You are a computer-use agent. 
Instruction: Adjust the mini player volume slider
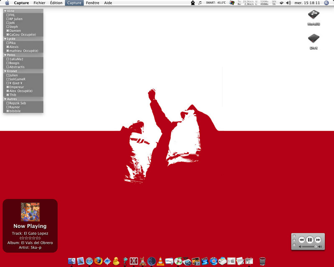click(x=309, y=247)
